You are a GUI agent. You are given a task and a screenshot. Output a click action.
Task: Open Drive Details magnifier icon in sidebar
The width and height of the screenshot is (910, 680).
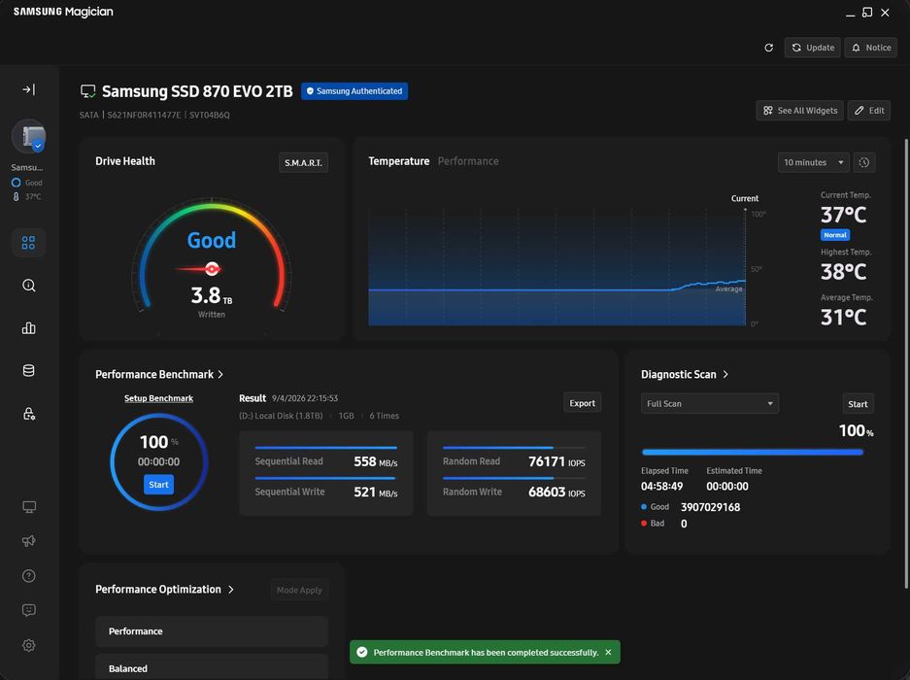click(28, 286)
